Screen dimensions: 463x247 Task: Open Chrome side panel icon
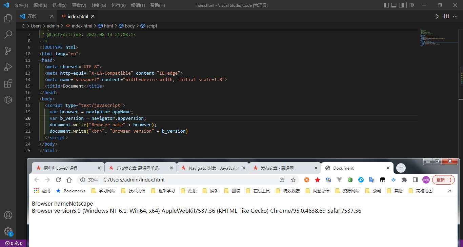pos(415,180)
